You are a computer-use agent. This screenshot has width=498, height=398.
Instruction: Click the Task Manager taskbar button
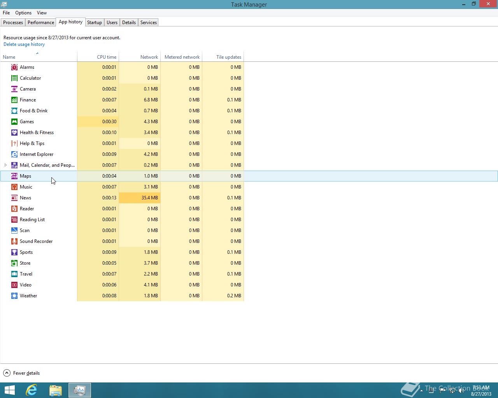click(x=80, y=390)
